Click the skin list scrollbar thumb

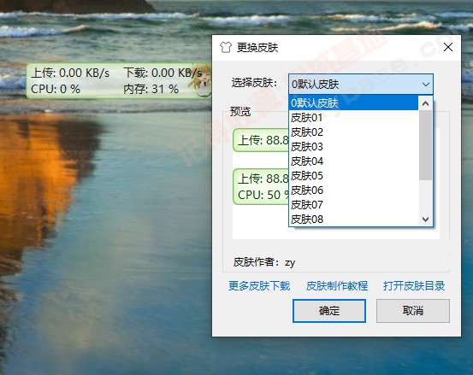click(x=425, y=145)
